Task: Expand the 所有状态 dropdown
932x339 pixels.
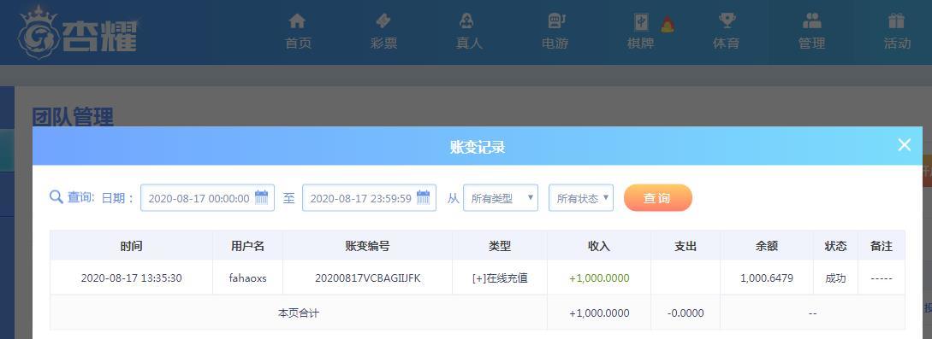Action: tap(581, 198)
